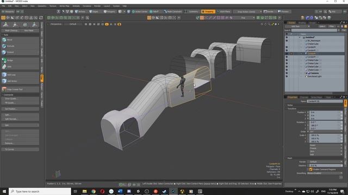The image size is (348, 195).
Task: Click the Position X value field
Action: click(326, 112)
